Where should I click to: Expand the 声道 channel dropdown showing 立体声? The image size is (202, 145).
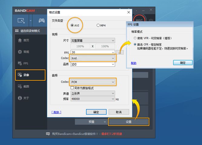93,93
